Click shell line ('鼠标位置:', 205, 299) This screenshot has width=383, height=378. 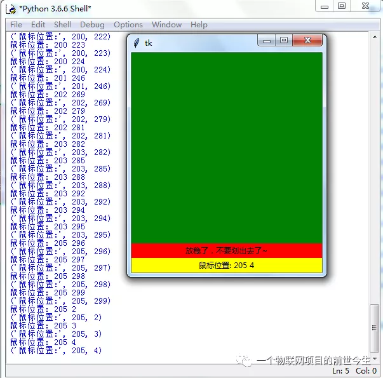tap(60, 300)
